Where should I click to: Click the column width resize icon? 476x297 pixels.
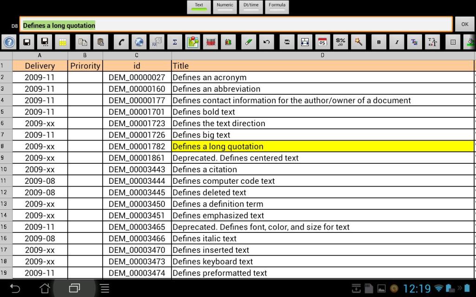[305, 42]
